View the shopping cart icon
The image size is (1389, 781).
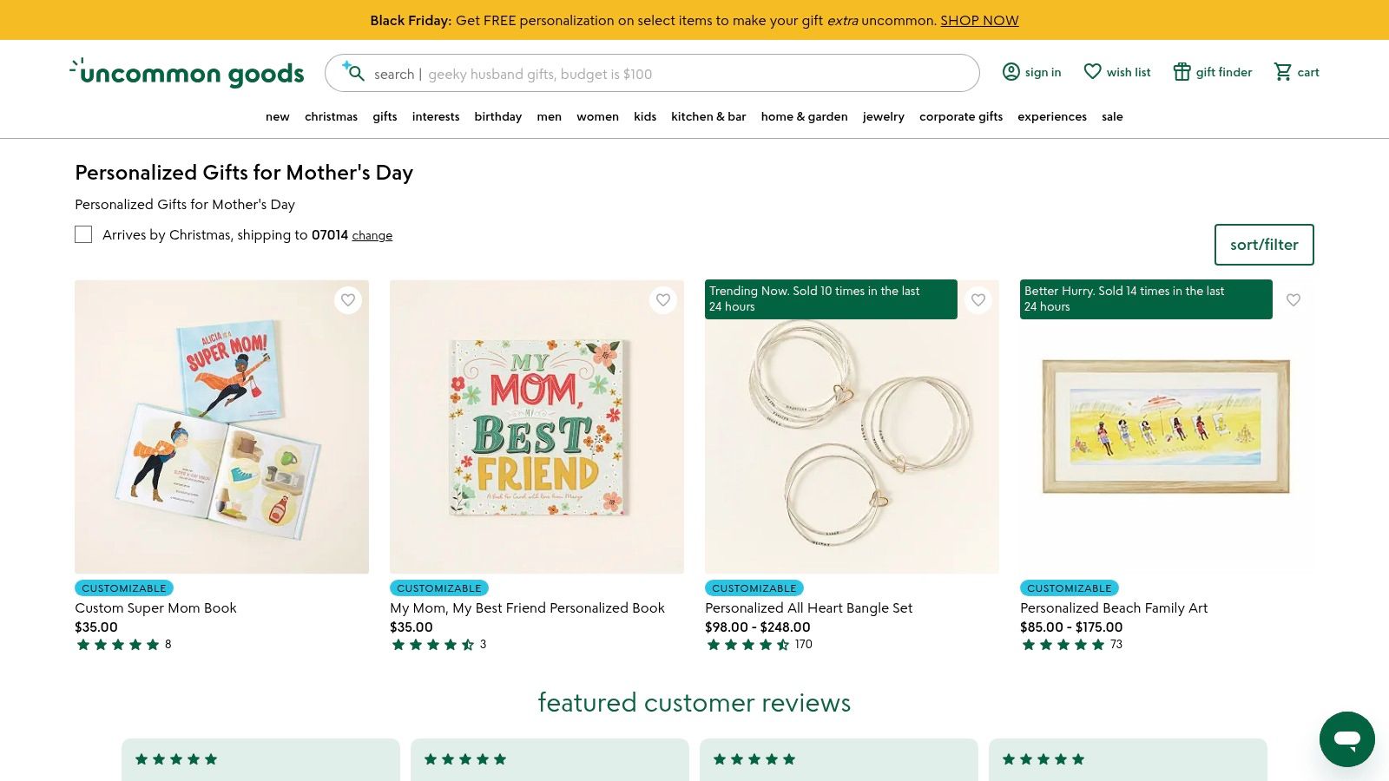coord(1282,72)
